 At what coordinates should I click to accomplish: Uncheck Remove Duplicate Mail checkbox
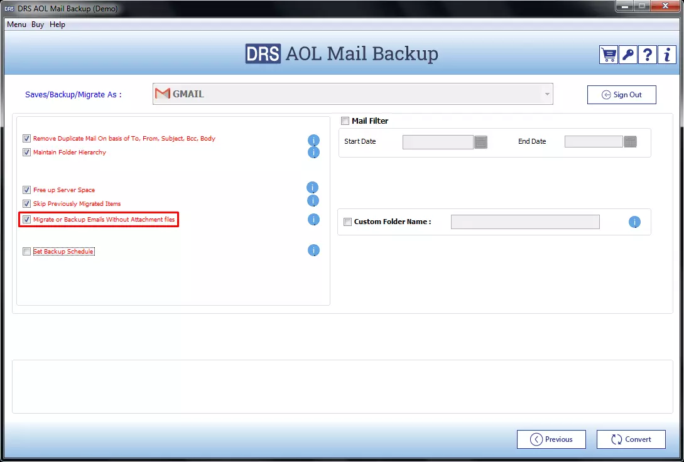26,139
